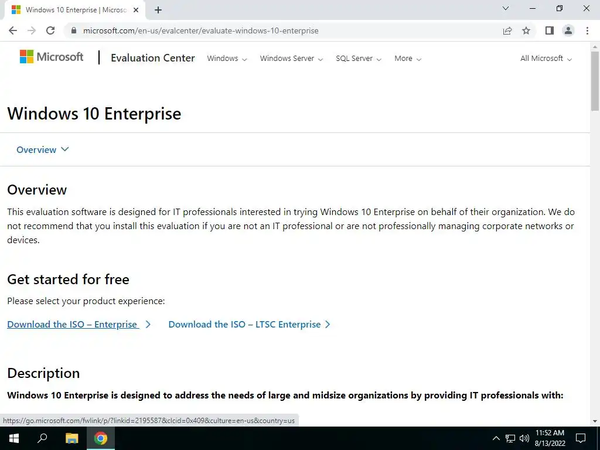Expand the Overview section selector
This screenshot has height=450, width=600.
[43, 149]
